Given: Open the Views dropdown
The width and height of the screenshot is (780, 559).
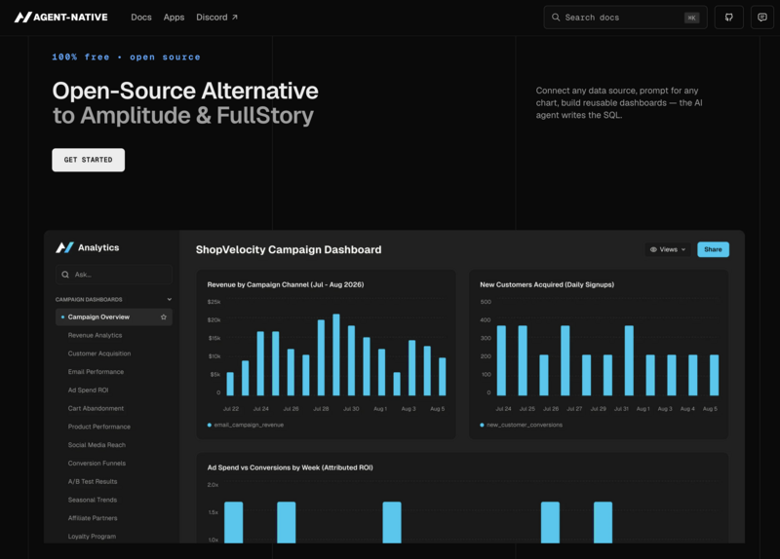Looking at the screenshot, I should pyautogui.click(x=668, y=249).
